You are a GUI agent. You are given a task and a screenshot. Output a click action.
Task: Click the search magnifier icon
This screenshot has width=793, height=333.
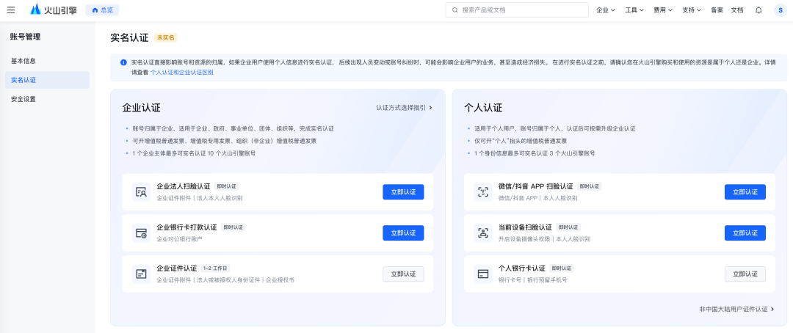pyautogui.click(x=455, y=10)
